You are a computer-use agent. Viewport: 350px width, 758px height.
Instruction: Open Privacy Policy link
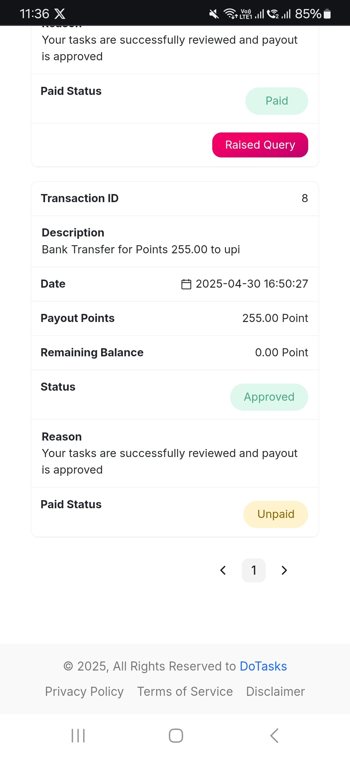[x=84, y=691]
